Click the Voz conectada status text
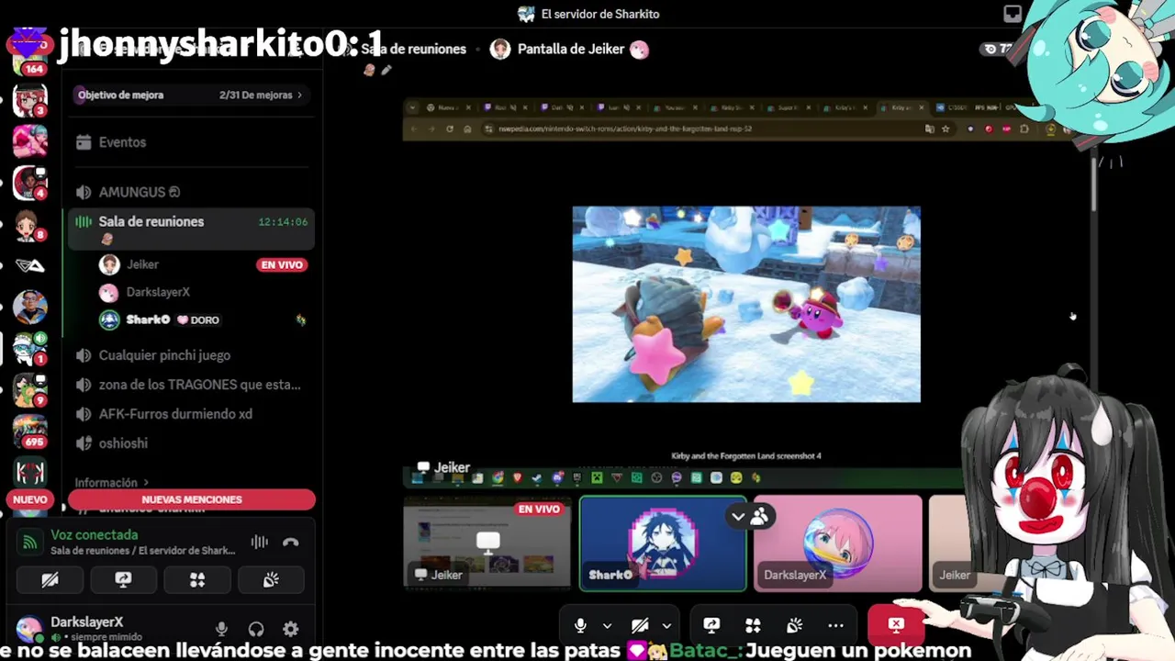Screen dimensions: 1175x661 [x=95, y=535]
